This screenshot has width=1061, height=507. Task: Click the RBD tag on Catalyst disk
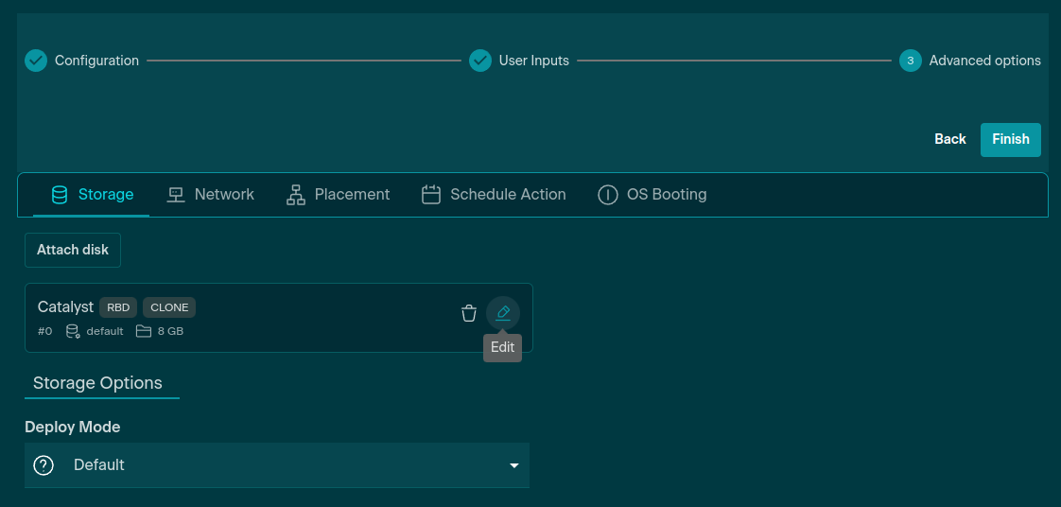pos(118,307)
